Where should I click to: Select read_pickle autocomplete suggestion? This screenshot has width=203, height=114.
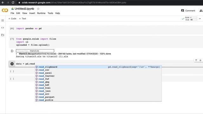click(98, 100)
